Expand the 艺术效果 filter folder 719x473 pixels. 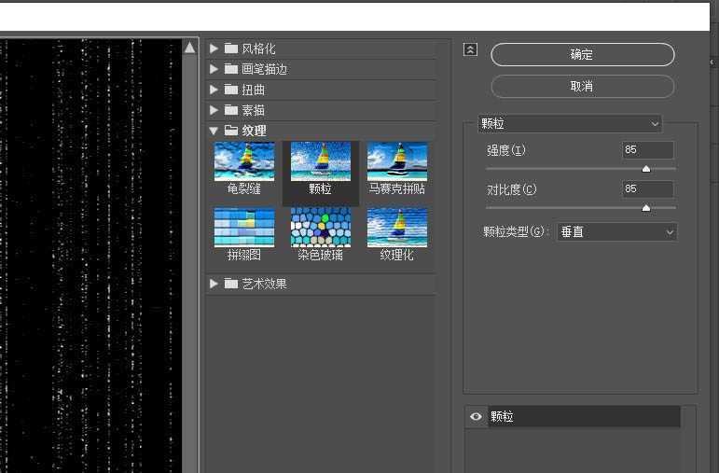tap(214, 284)
